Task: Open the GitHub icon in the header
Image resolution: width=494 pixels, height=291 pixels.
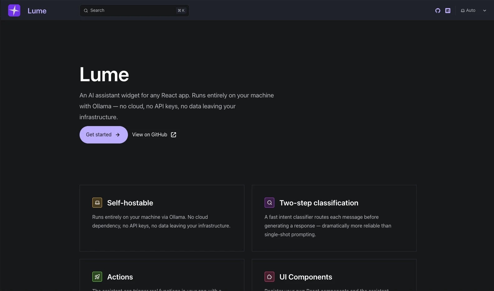Action: pyautogui.click(x=438, y=11)
